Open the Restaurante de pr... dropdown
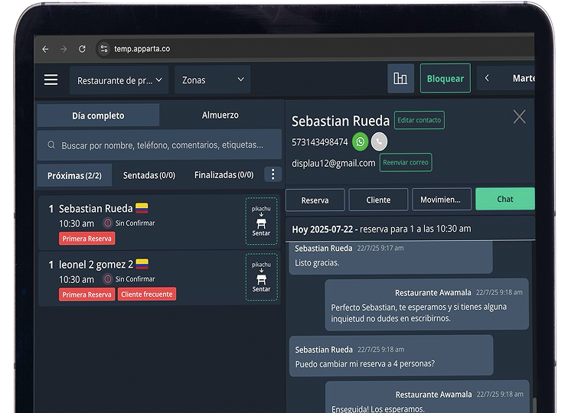568x413 pixels. 119,80
